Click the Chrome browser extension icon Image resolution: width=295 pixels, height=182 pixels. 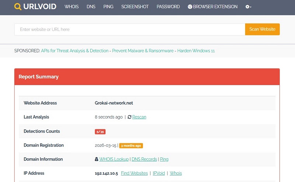click(190, 7)
